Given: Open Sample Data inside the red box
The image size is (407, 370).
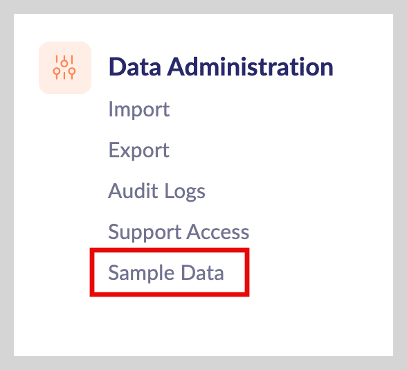Looking at the screenshot, I should click(166, 272).
